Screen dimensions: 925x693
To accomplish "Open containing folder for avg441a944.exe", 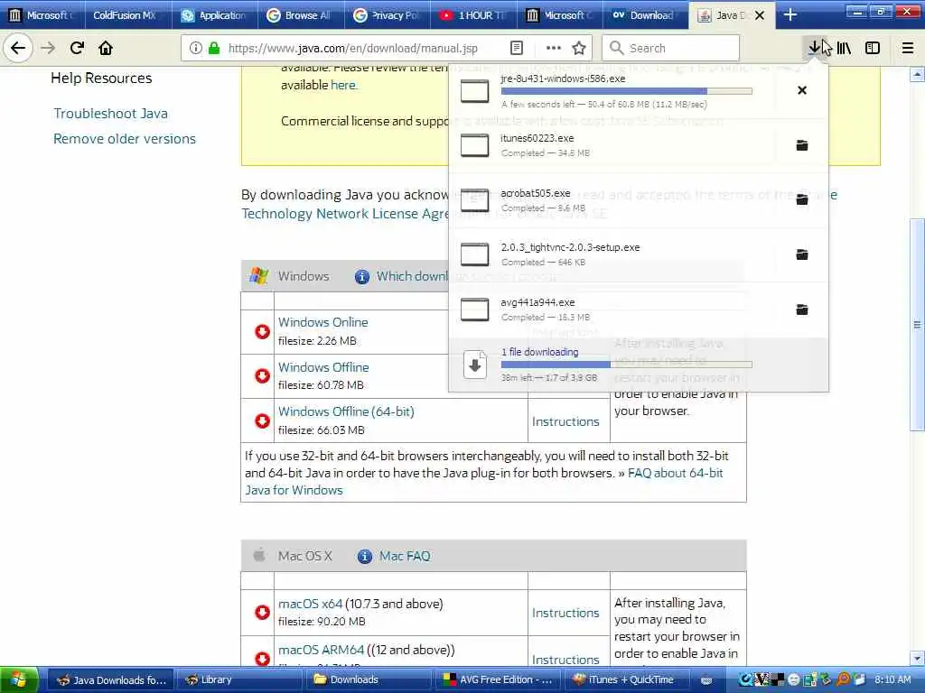I will 802,310.
